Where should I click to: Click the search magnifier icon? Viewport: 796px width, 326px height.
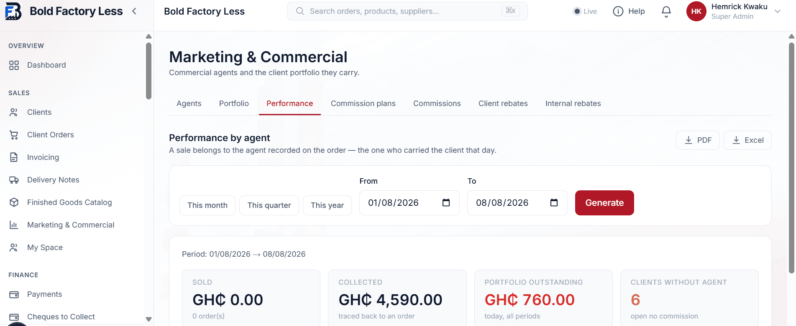point(300,11)
